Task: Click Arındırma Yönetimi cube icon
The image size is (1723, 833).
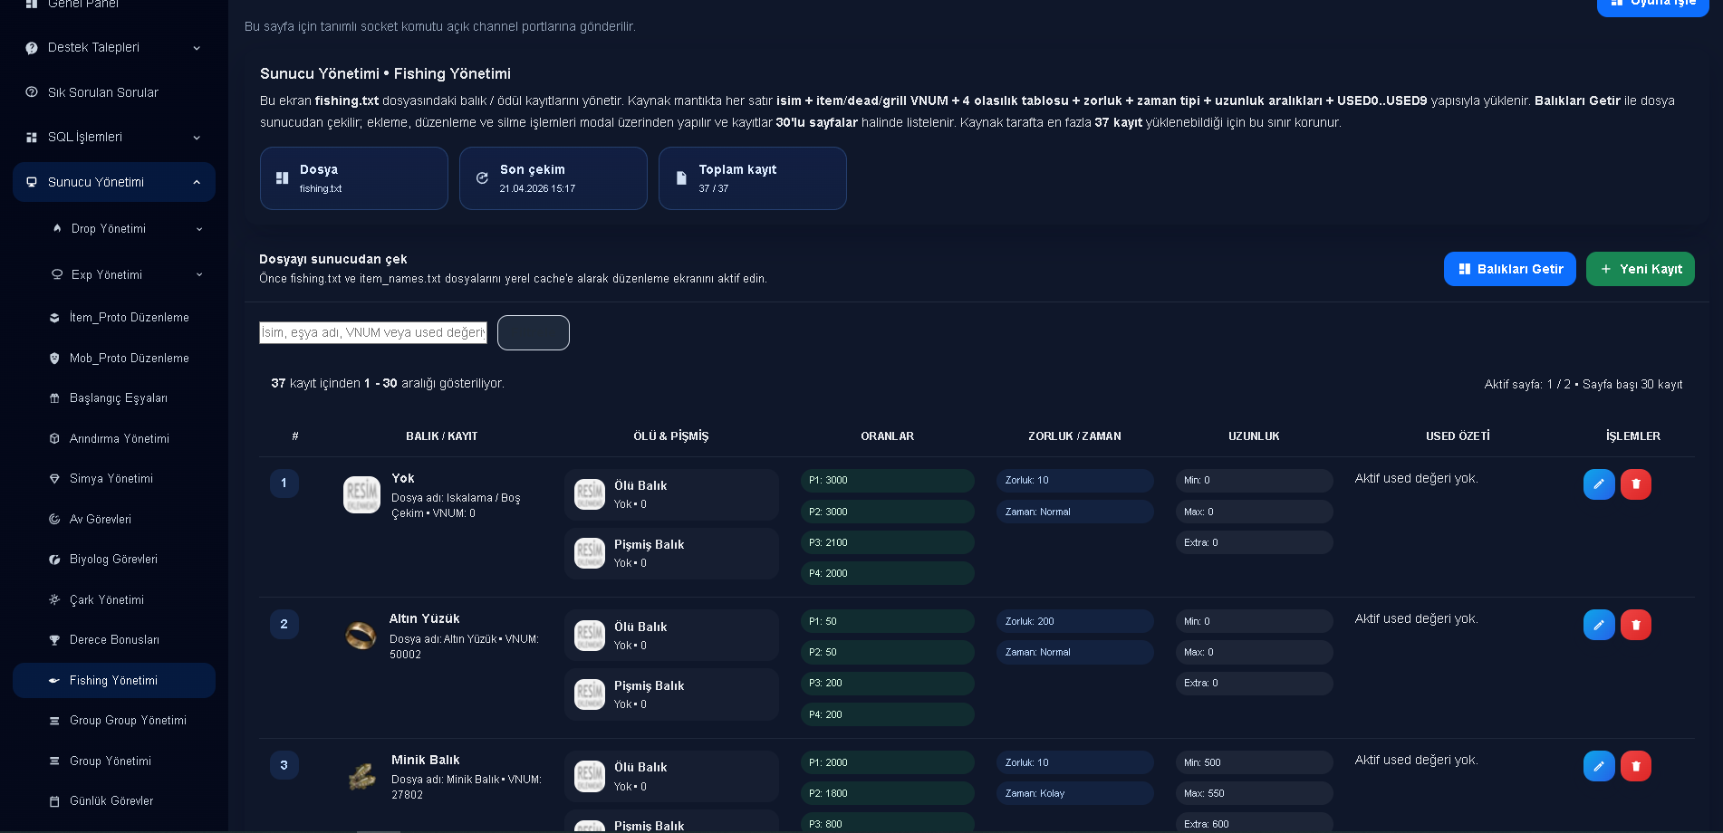Action: (x=54, y=439)
